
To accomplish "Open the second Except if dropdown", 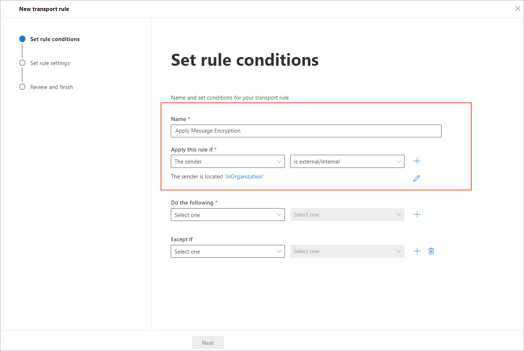I will click(x=347, y=251).
